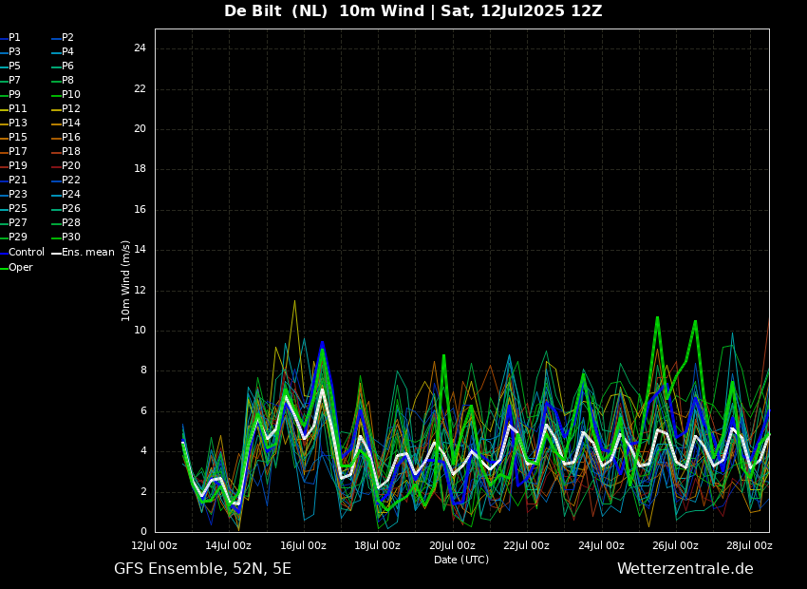The image size is (807, 589).
Task: Click the GFS Ensemble, 52N, 5E caption
Action: click(x=202, y=569)
